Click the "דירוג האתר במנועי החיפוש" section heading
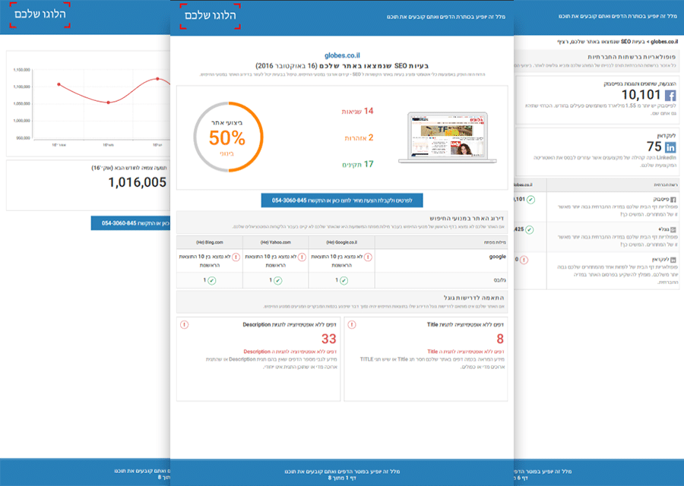Viewport: 684px width, 486px height. [467, 218]
